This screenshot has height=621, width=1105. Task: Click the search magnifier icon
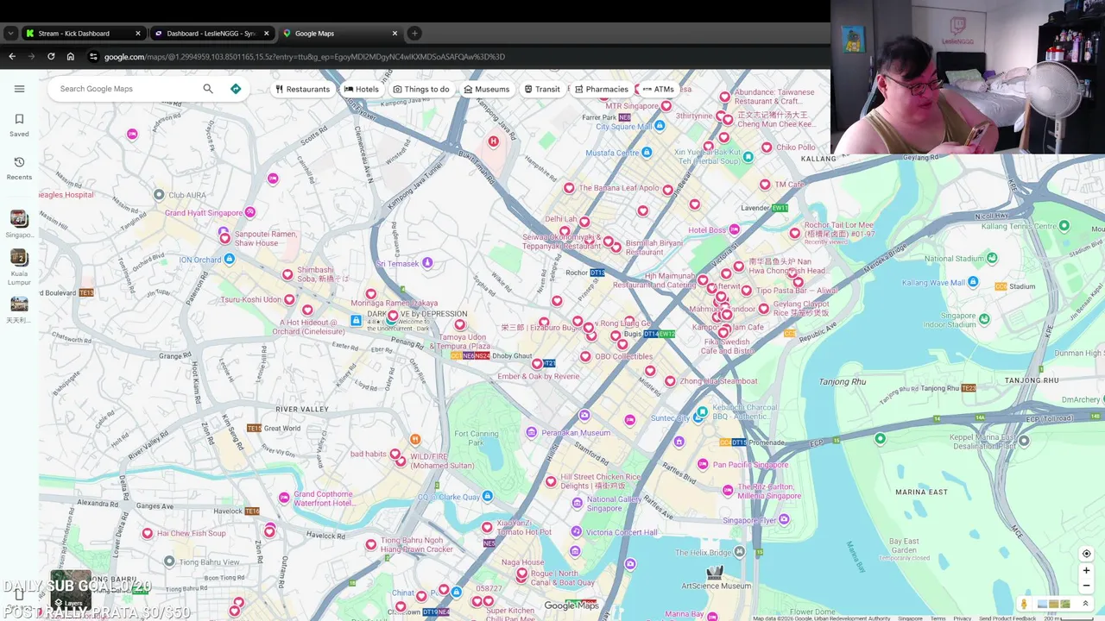[208, 89]
